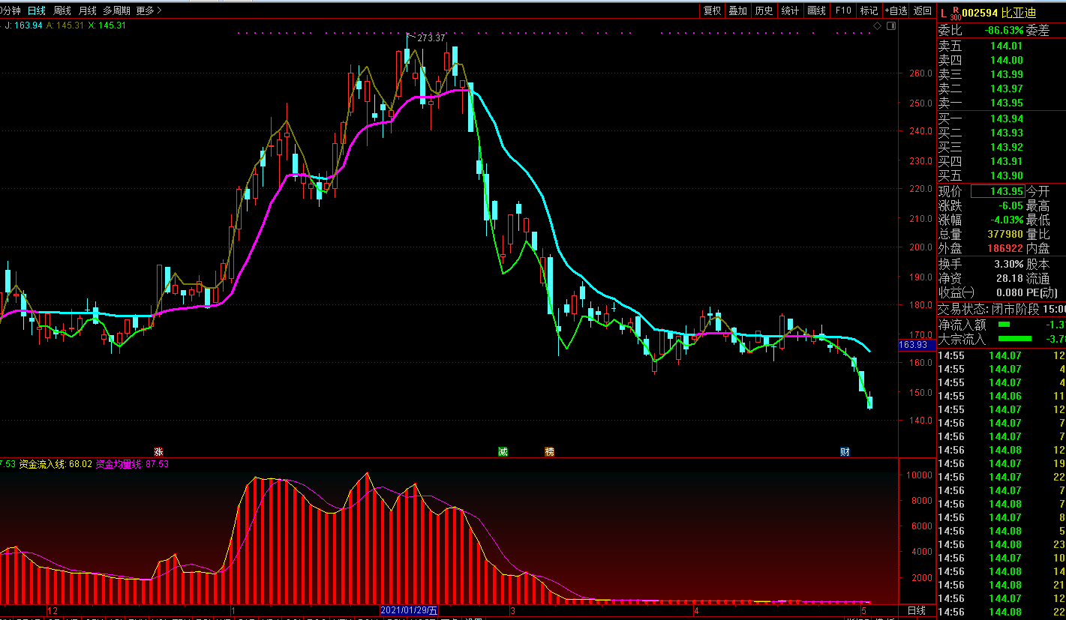
Task: Click the 外盘 186922 value
Action: point(1006,248)
